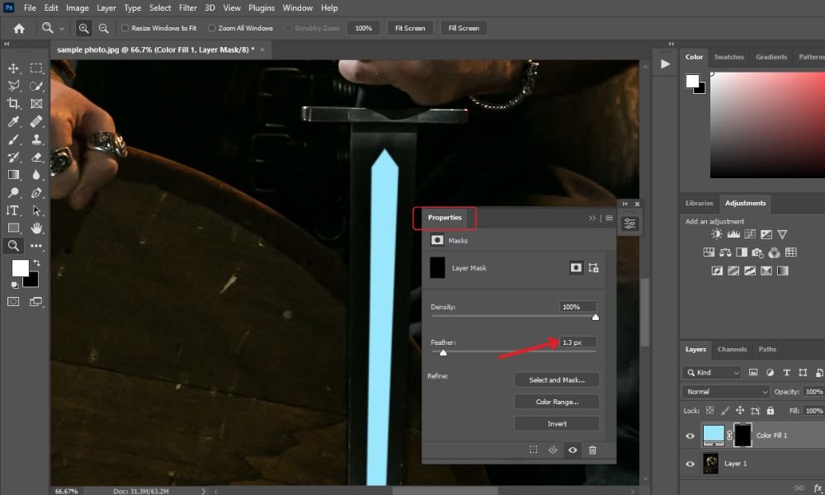Switch to the Channels tab
The width and height of the screenshot is (825, 495).
[x=732, y=349]
